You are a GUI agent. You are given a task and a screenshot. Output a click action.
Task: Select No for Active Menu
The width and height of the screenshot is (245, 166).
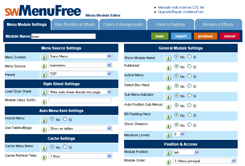(x=176, y=76)
